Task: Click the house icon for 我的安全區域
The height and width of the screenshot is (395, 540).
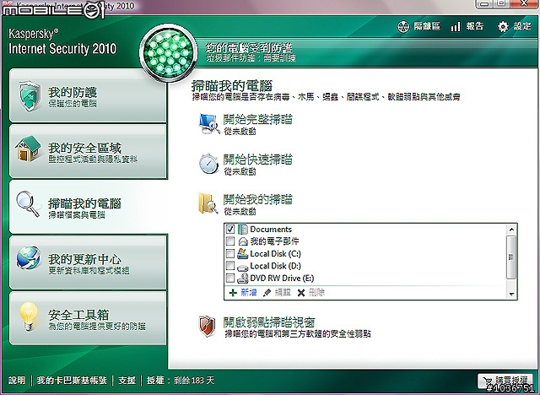Action: click(28, 149)
